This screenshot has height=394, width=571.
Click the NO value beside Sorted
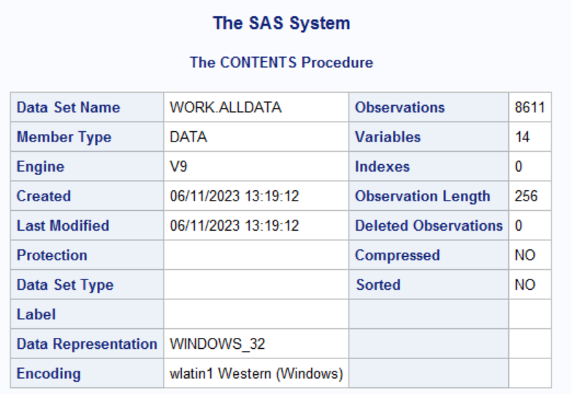click(x=525, y=285)
